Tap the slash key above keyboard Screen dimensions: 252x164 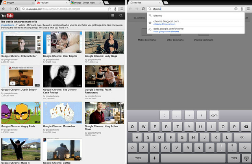tap(202, 115)
